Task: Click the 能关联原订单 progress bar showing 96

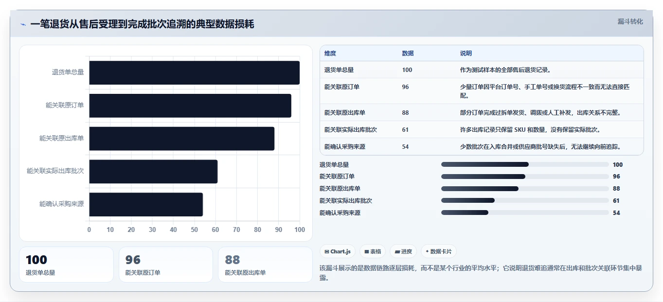Action: pos(525,177)
